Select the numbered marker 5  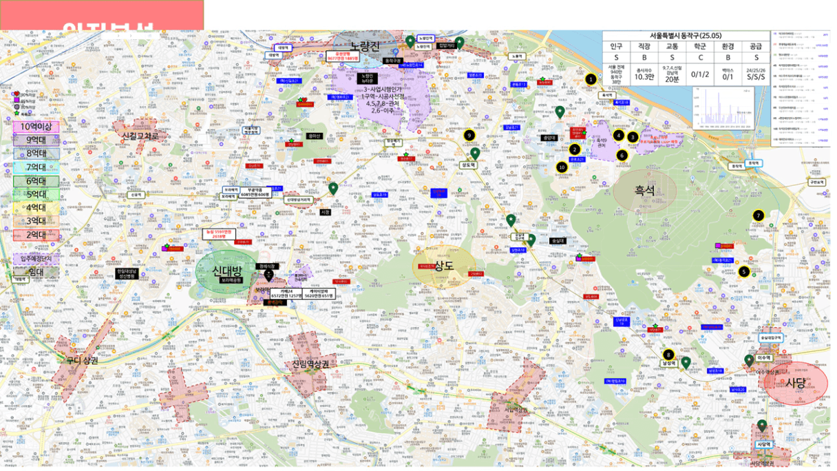tap(743, 271)
